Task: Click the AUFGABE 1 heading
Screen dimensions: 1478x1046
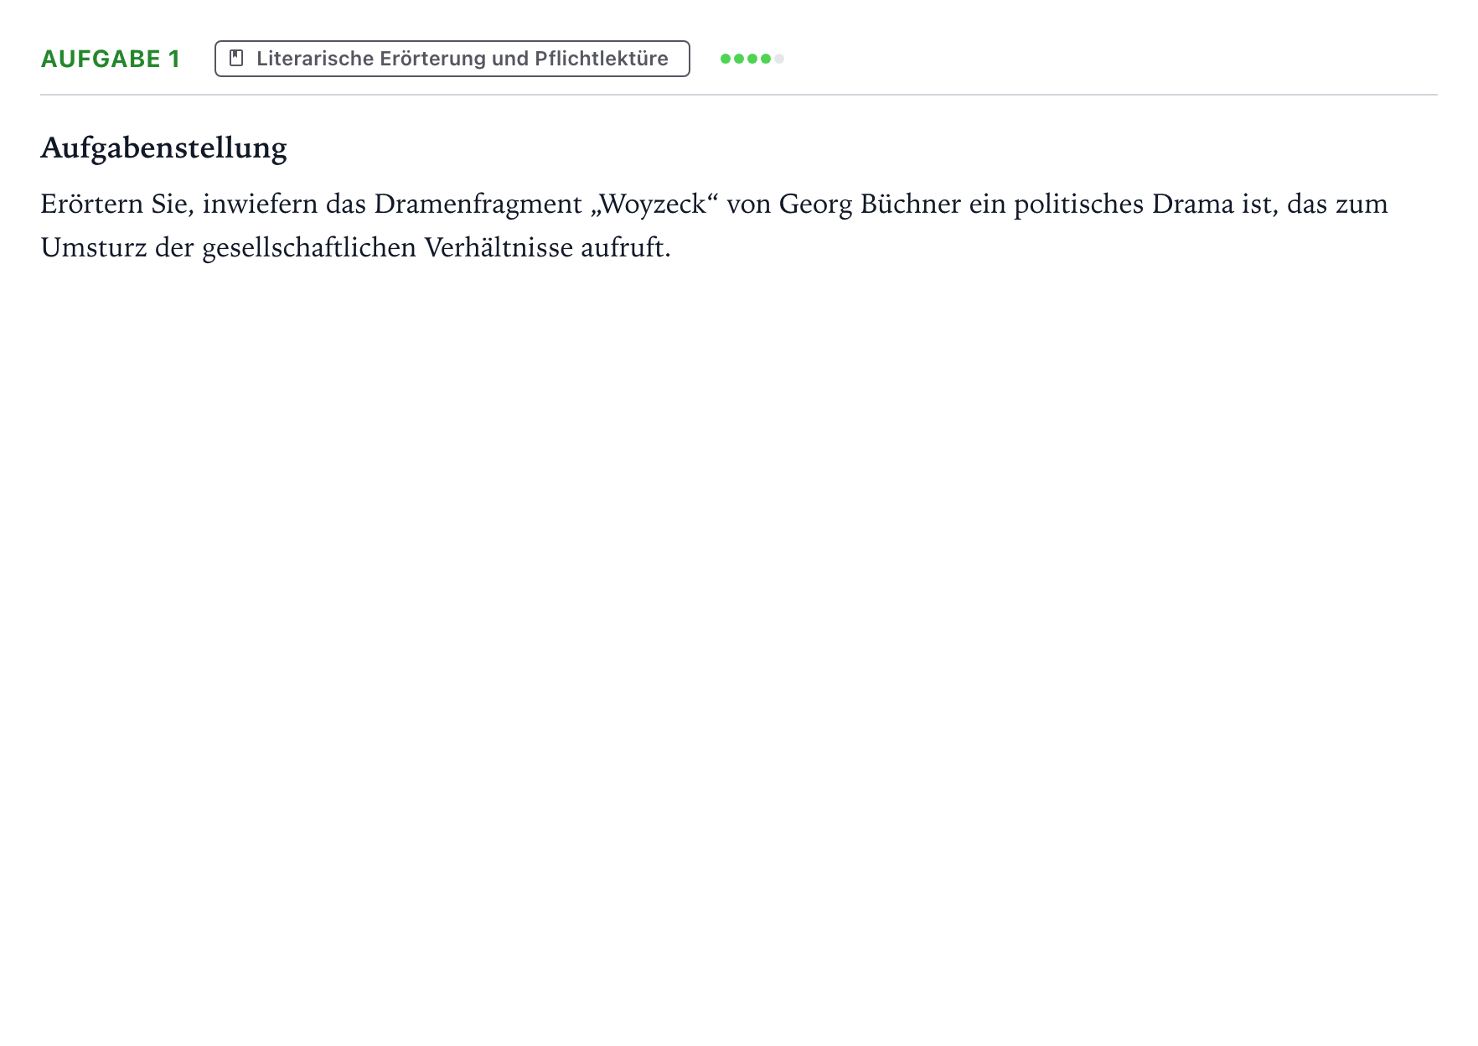Action: click(x=111, y=59)
